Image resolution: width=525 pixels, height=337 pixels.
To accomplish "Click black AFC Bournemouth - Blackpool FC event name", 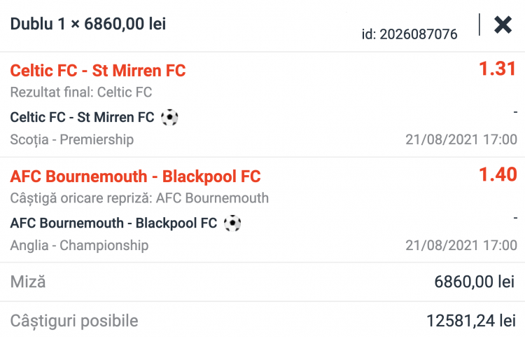I will (x=114, y=223).
